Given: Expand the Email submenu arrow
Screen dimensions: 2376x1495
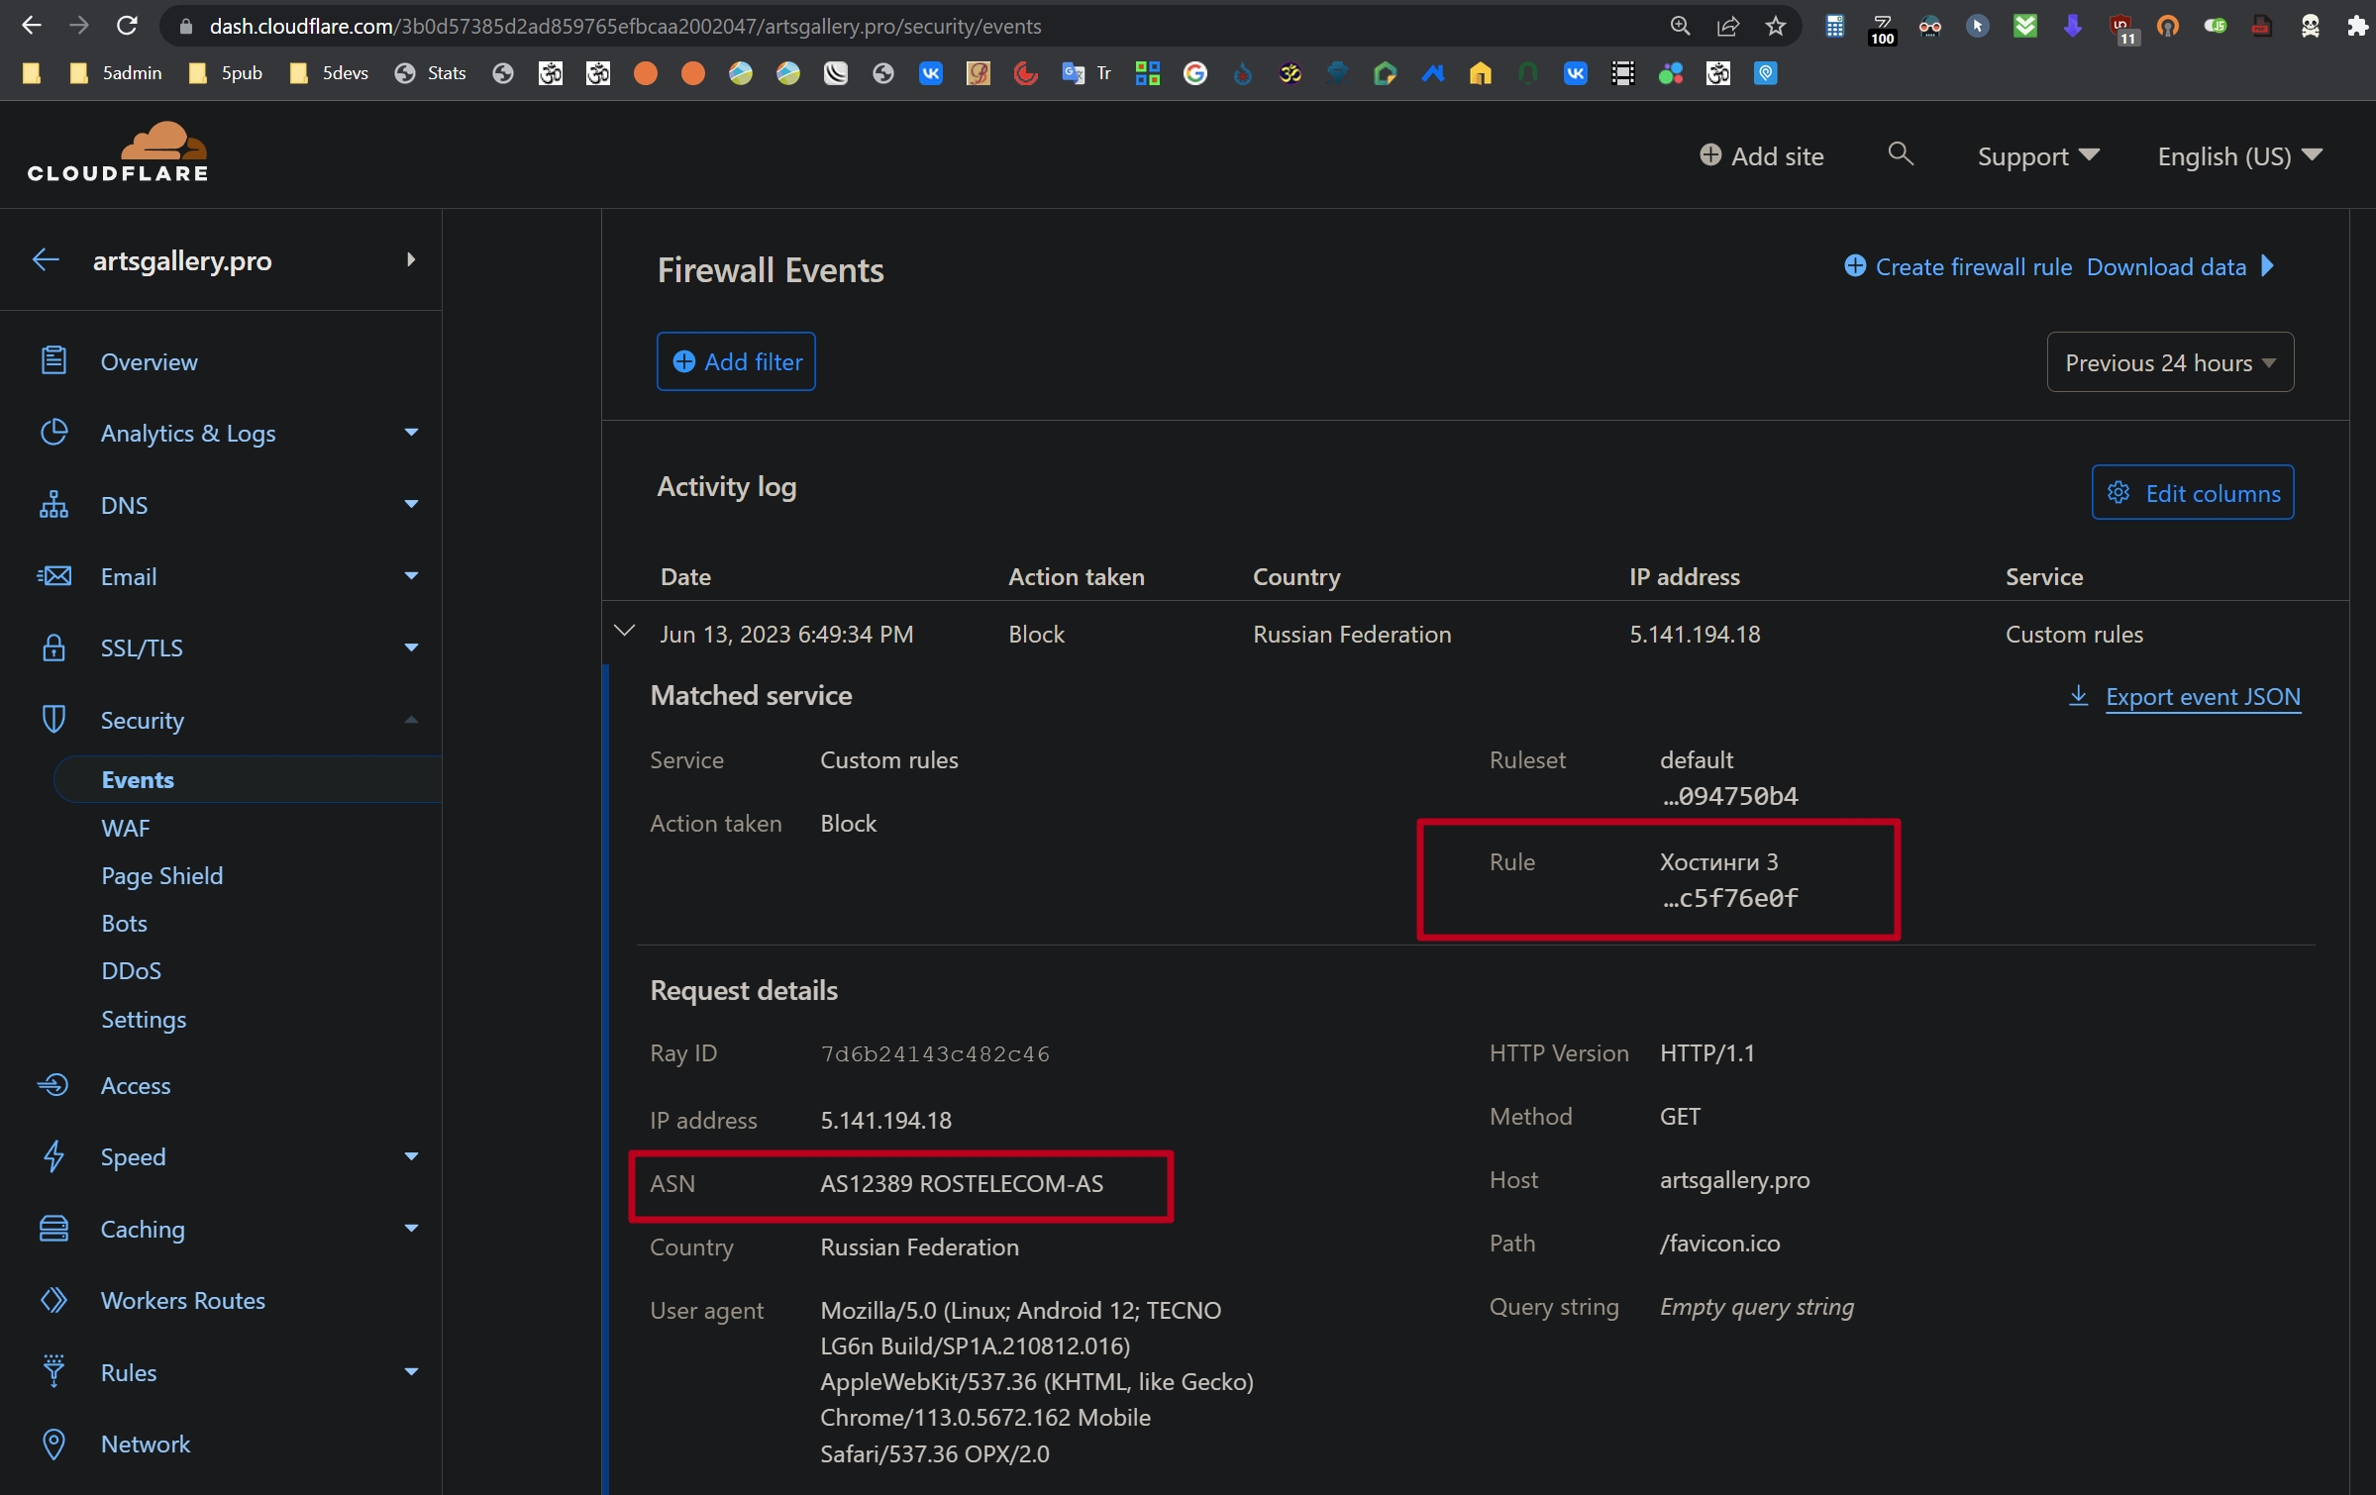Looking at the screenshot, I should pyautogui.click(x=411, y=576).
